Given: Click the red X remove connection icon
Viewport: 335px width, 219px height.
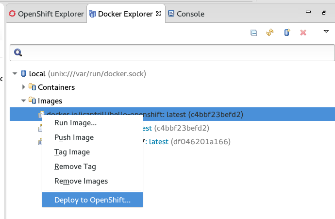Looking at the screenshot, I should (303, 33).
